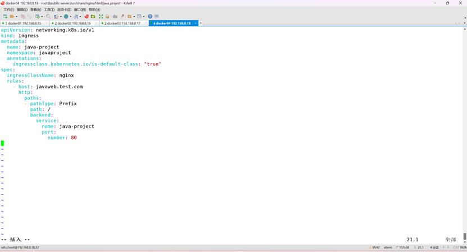Open the 选项卡(B) menu
Viewport: 467px width, 252px height.
click(x=64, y=10)
